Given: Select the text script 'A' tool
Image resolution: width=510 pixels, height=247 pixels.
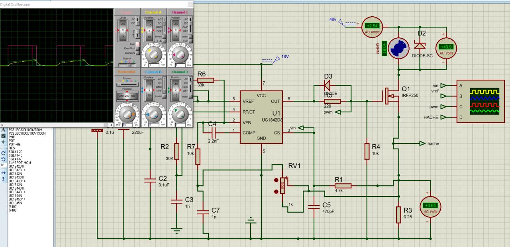Looking at the screenshot, I should tap(3, 129).
